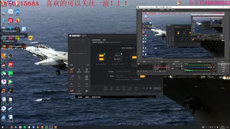Click highlighted top button in OBS Controls

point(223,64)
